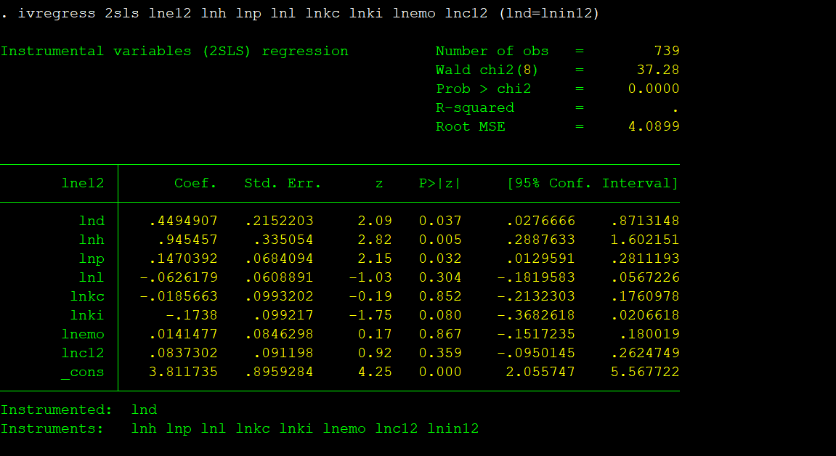Click the ivregress command line at top

click(x=301, y=14)
